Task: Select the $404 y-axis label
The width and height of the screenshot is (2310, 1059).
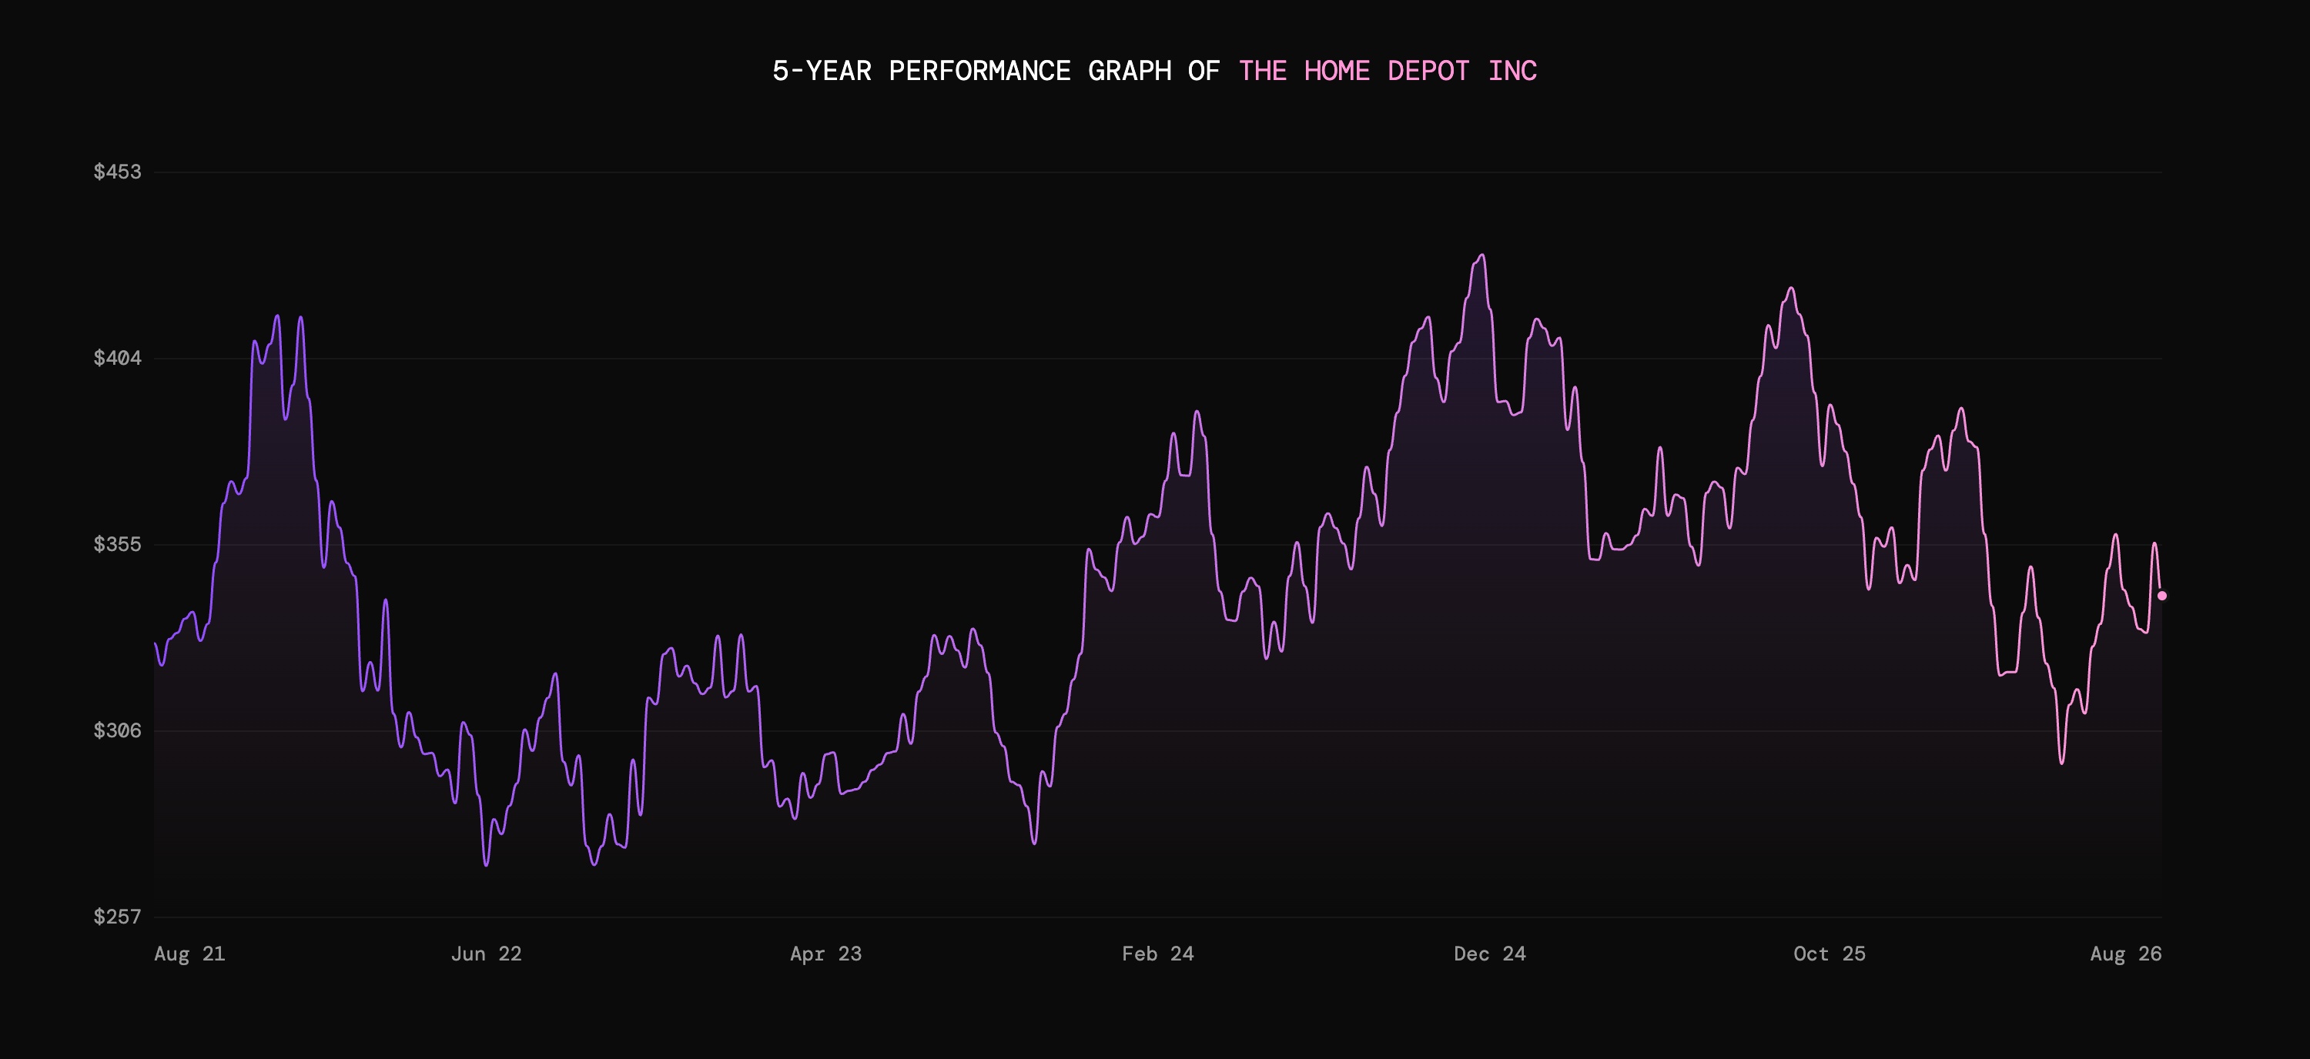Action: click(118, 357)
